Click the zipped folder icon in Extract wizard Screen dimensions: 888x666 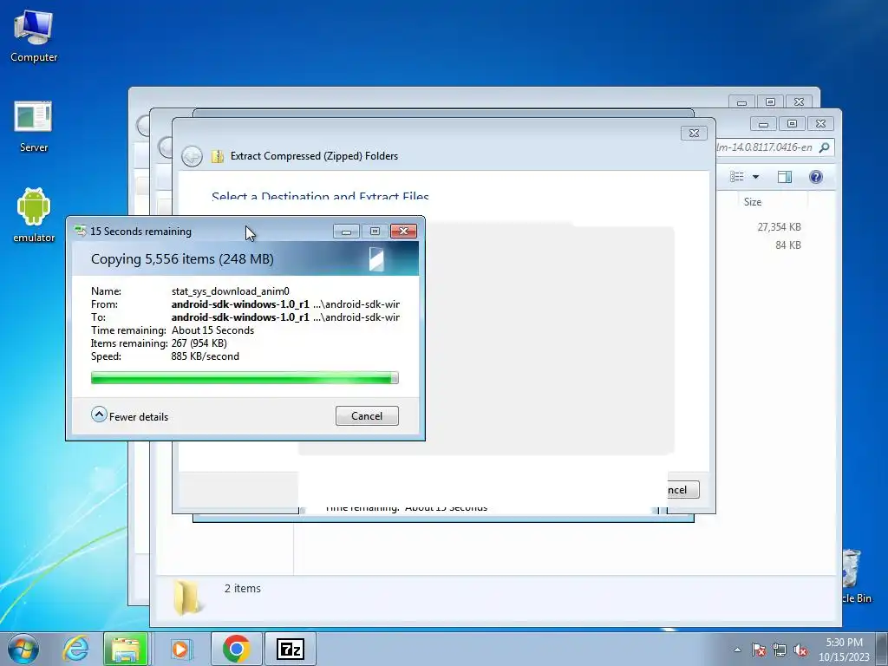tap(218, 156)
